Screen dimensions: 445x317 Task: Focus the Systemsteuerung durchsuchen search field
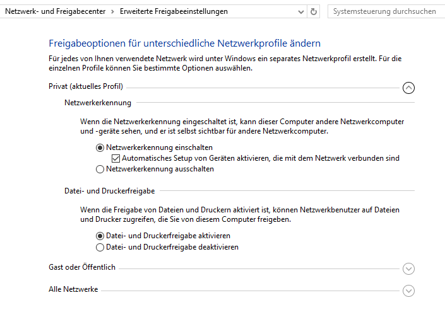[385, 11]
